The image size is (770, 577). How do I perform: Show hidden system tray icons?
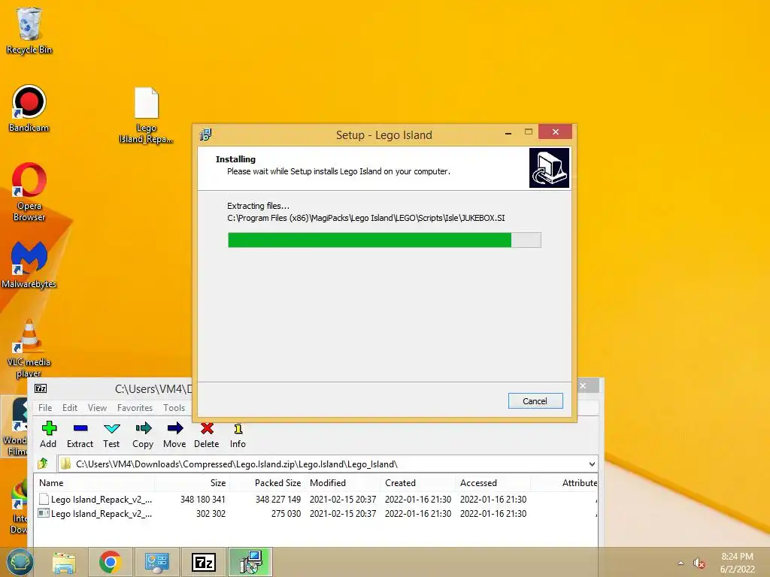681,563
